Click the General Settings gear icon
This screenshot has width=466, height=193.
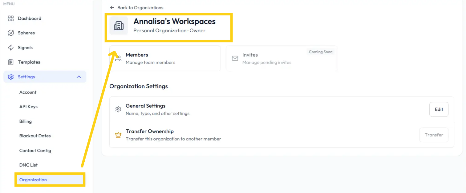click(118, 109)
